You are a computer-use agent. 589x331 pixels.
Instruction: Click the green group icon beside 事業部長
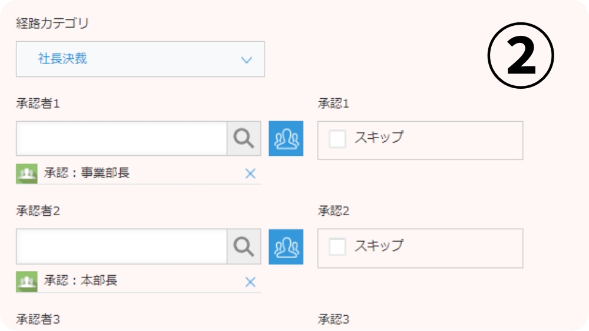click(x=27, y=173)
